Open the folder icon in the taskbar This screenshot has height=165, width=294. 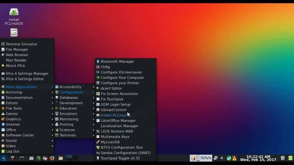point(61,158)
